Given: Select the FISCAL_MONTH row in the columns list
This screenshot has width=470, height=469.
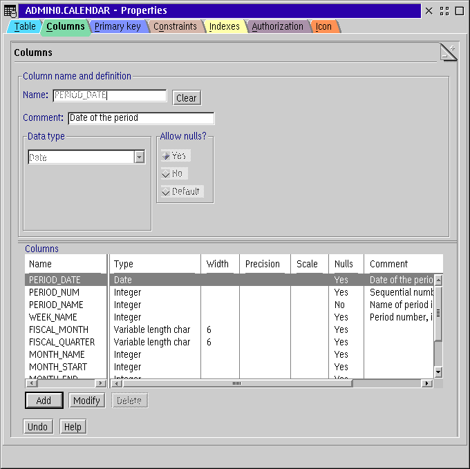Looking at the screenshot, I should (59, 329).
